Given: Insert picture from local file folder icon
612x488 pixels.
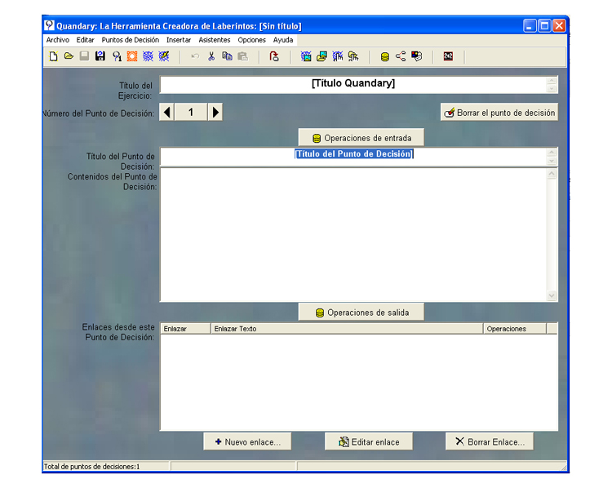Looking at the screenshot, I should pyautogui.click(x=322, y=56).
